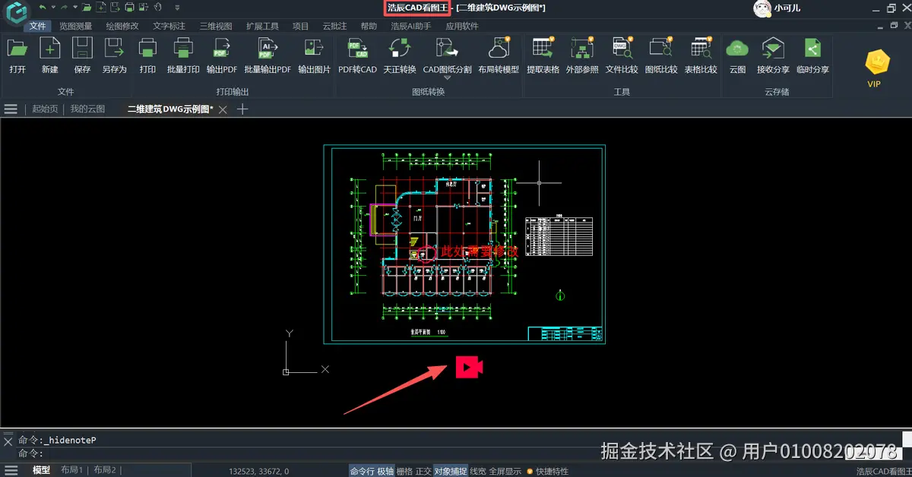
Task: Choose 另存为 to save a copy
Action: coord(114,55)
